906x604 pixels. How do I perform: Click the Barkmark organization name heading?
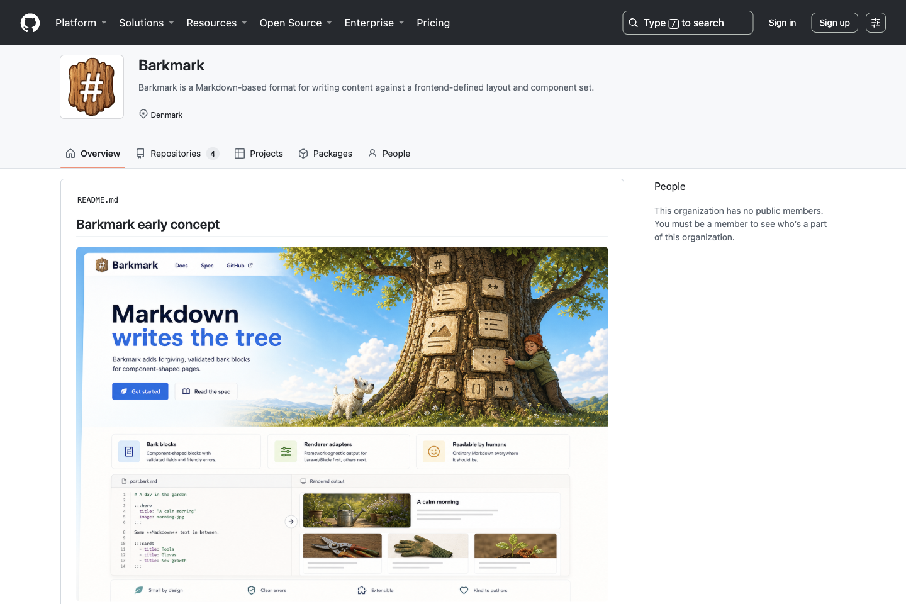coord(171,65)
